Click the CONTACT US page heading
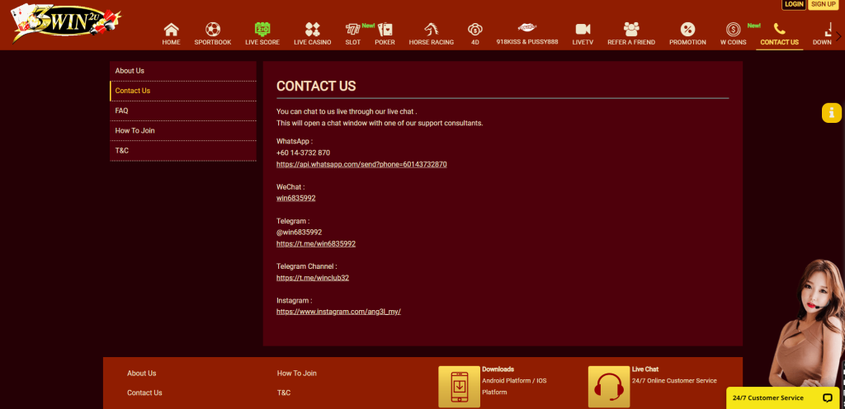The image size is (845, 409). click(x=316, y=86)
